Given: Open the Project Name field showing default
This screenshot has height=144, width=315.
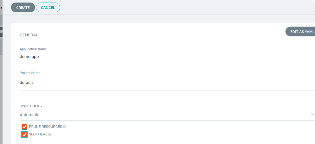Looking at the screenshot, I should (x=167, y=83).
